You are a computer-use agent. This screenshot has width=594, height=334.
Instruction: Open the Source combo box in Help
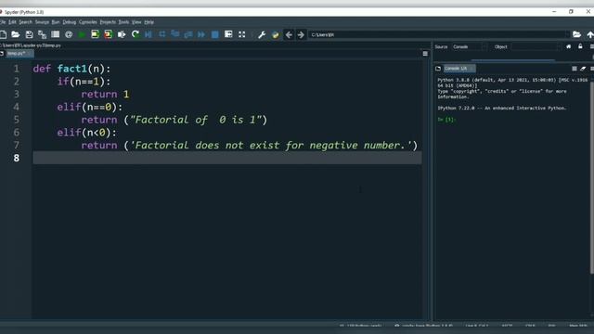(470, 46)
